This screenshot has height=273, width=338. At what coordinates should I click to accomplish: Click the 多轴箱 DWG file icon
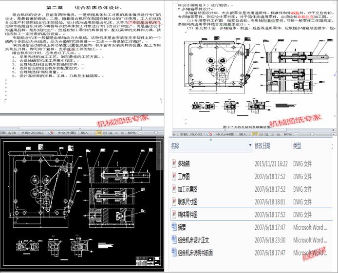click(x=174, y=164)
